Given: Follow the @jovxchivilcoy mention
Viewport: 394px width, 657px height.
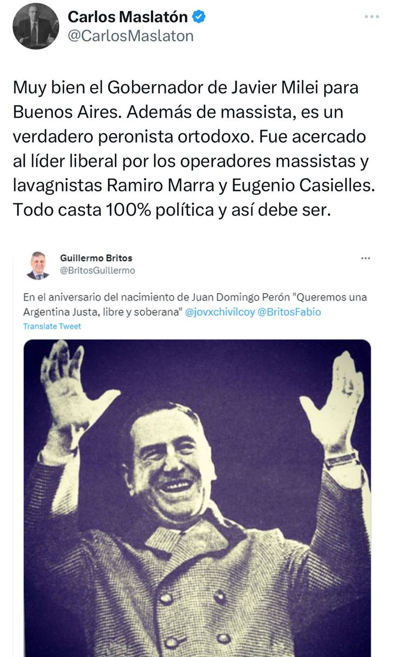Looking at the screenshot, I should pos(220,312).
